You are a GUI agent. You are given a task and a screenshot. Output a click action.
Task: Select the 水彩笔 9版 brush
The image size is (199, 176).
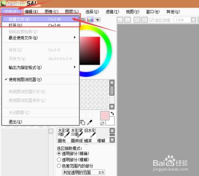[x=64, y=133]
